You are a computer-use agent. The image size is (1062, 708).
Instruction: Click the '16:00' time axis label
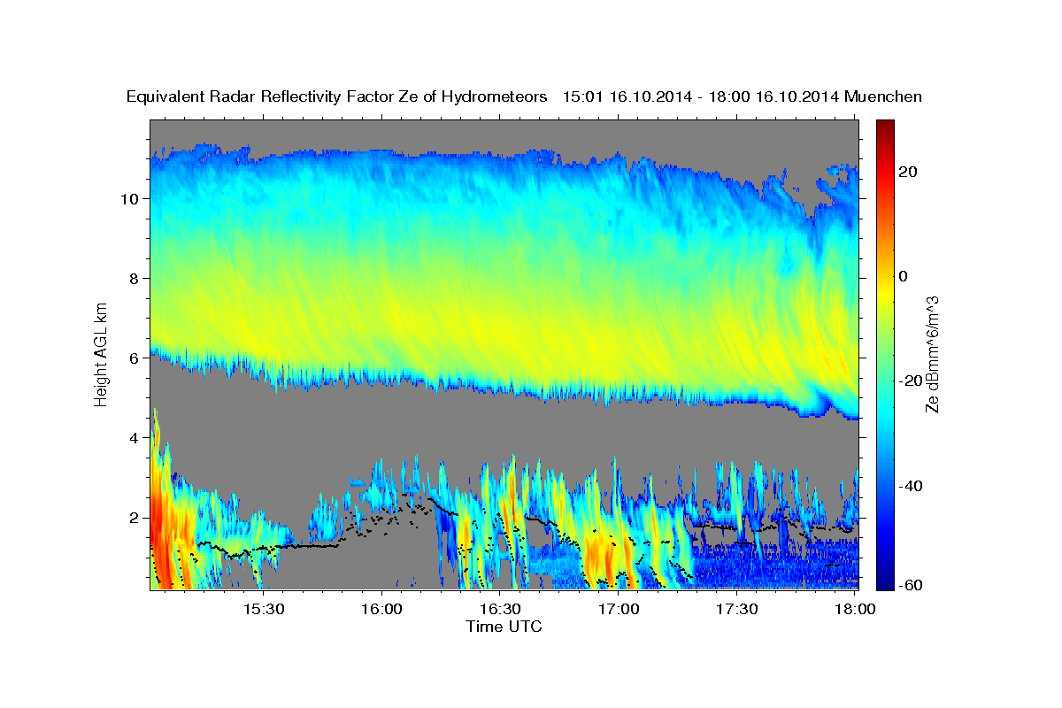[381, 609]
